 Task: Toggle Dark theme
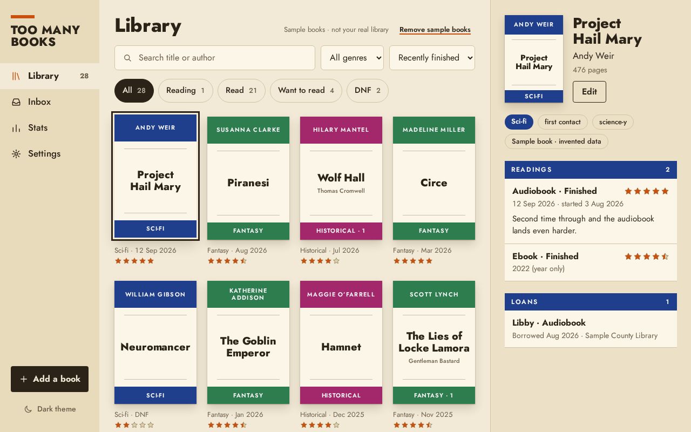coord(50,409)
